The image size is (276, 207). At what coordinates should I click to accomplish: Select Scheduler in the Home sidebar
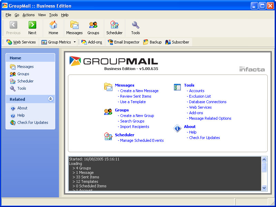(x=22, y=81)
